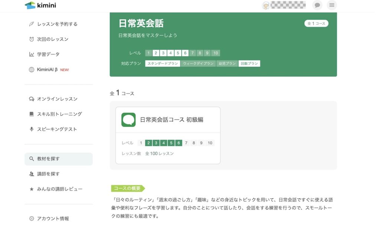
Task: Click the 全1コース badge in banner
Action: point(316,23)
